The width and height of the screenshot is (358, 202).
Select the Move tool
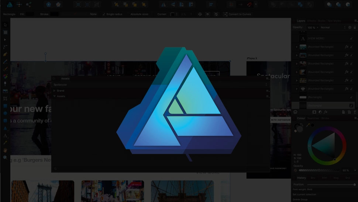click(x=5, y=25)
